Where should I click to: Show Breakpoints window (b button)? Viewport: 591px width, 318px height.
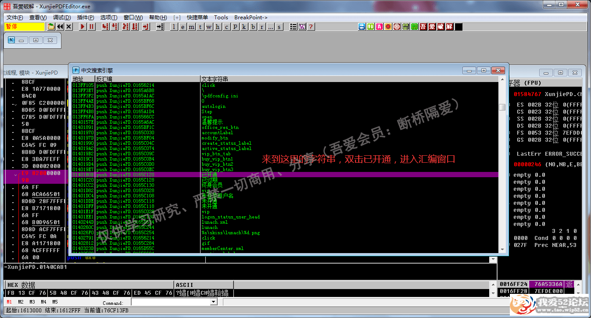[253, 27]
